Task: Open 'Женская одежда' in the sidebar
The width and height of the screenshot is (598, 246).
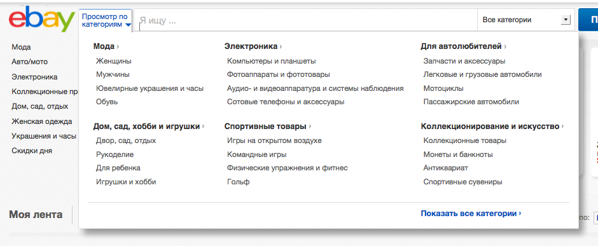Action: pos(42,122)
